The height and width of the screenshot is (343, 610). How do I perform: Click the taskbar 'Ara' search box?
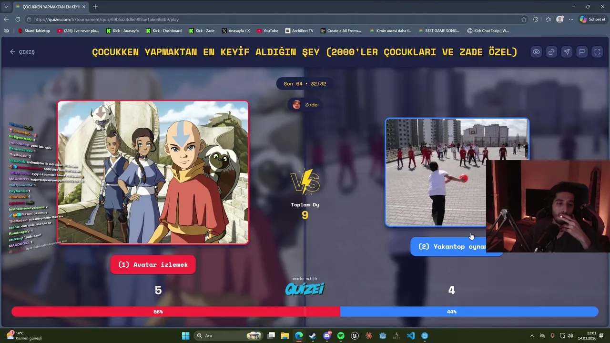click(229, 336)
